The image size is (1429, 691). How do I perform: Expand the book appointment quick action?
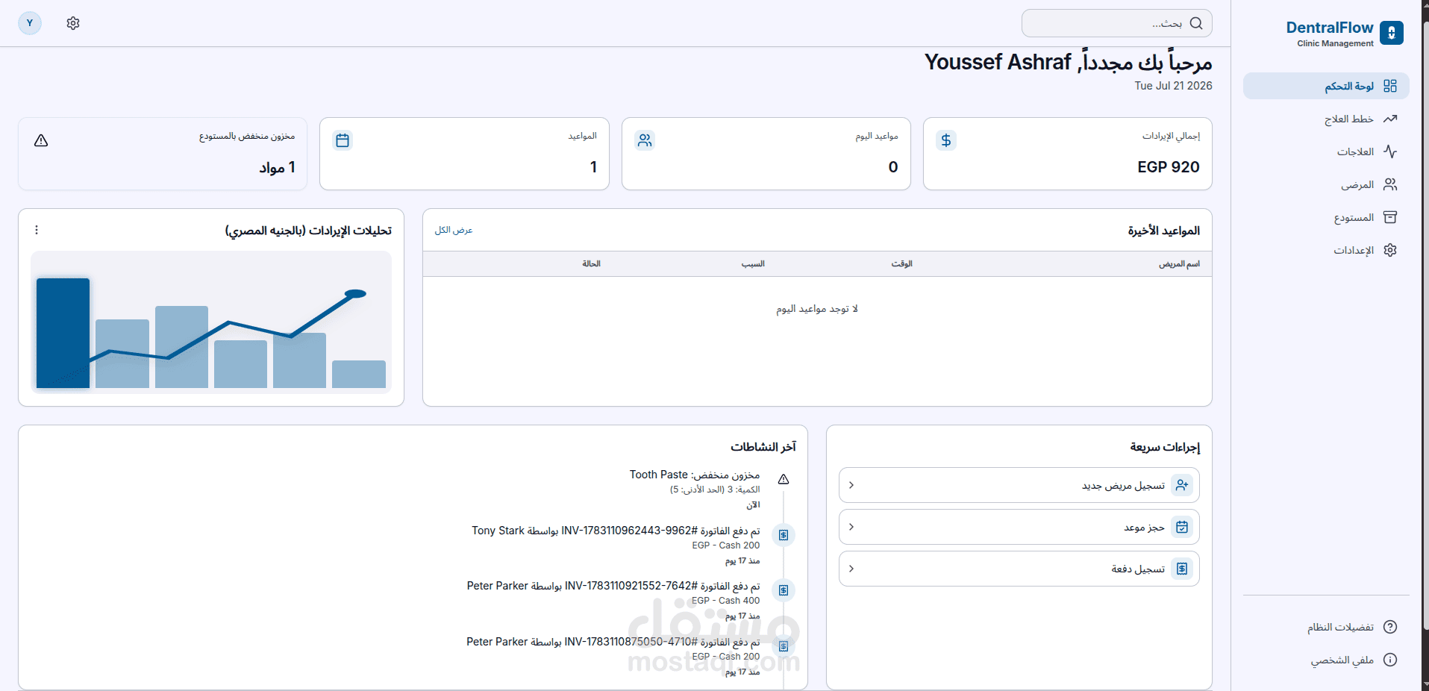pos(1019,527)
